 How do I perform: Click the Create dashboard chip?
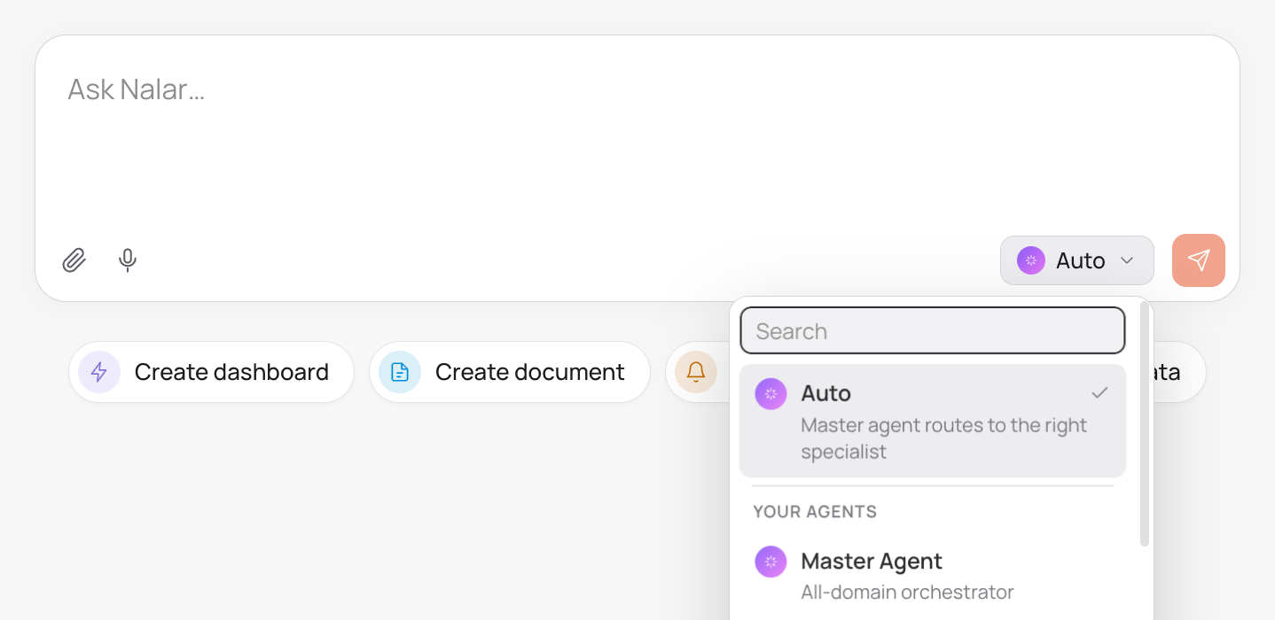[211, 372]
